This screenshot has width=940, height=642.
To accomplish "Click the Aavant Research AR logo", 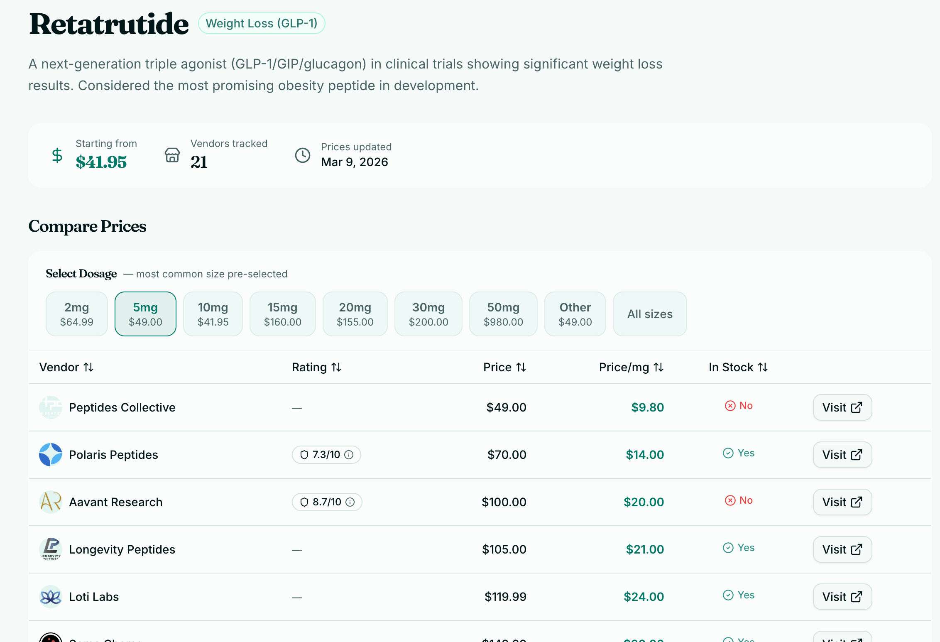I will coord(51,502).
